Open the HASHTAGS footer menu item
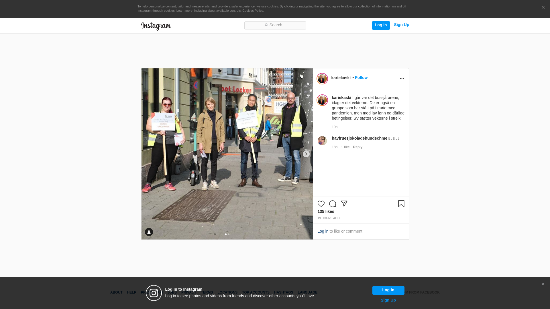Viewport: 550px width, 309px height. click(283, 292)
